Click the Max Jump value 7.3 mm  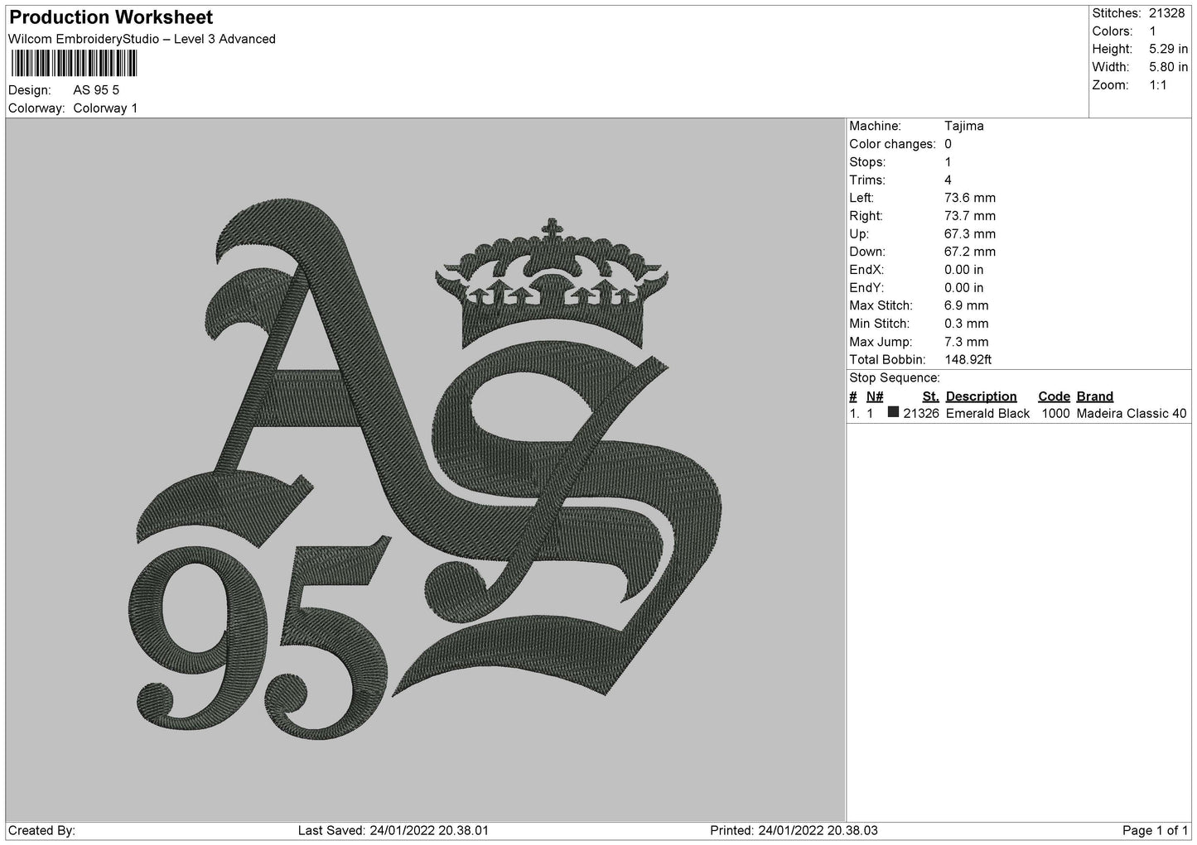(967, 342)
